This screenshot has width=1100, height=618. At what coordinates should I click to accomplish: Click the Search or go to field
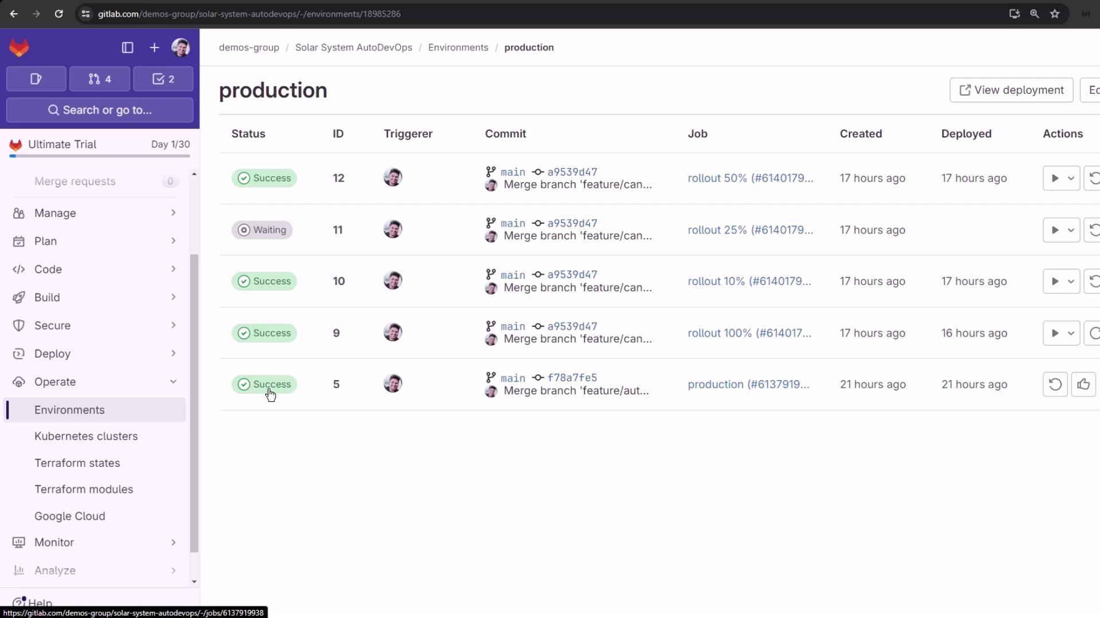click(x=100, y=110)
